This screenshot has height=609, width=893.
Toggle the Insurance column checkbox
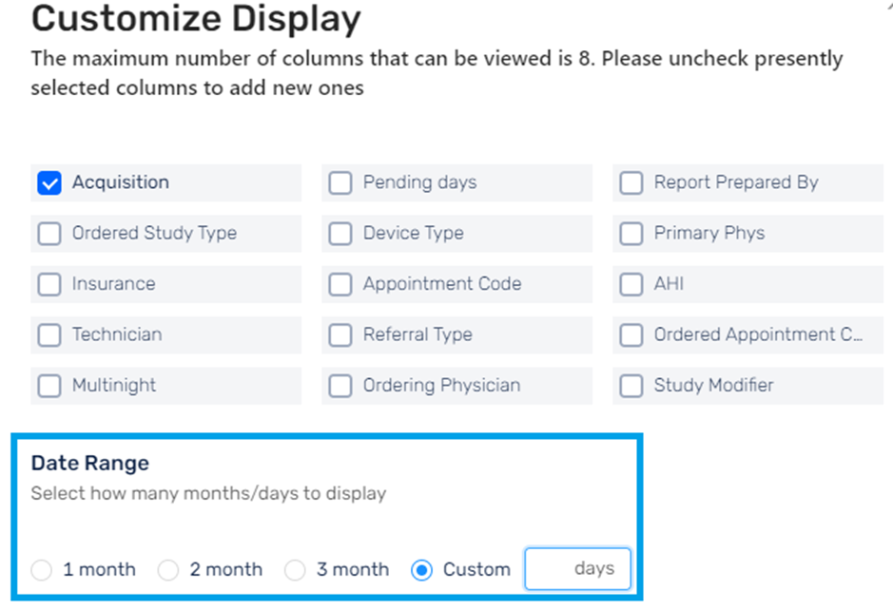[x=49, y=285]
